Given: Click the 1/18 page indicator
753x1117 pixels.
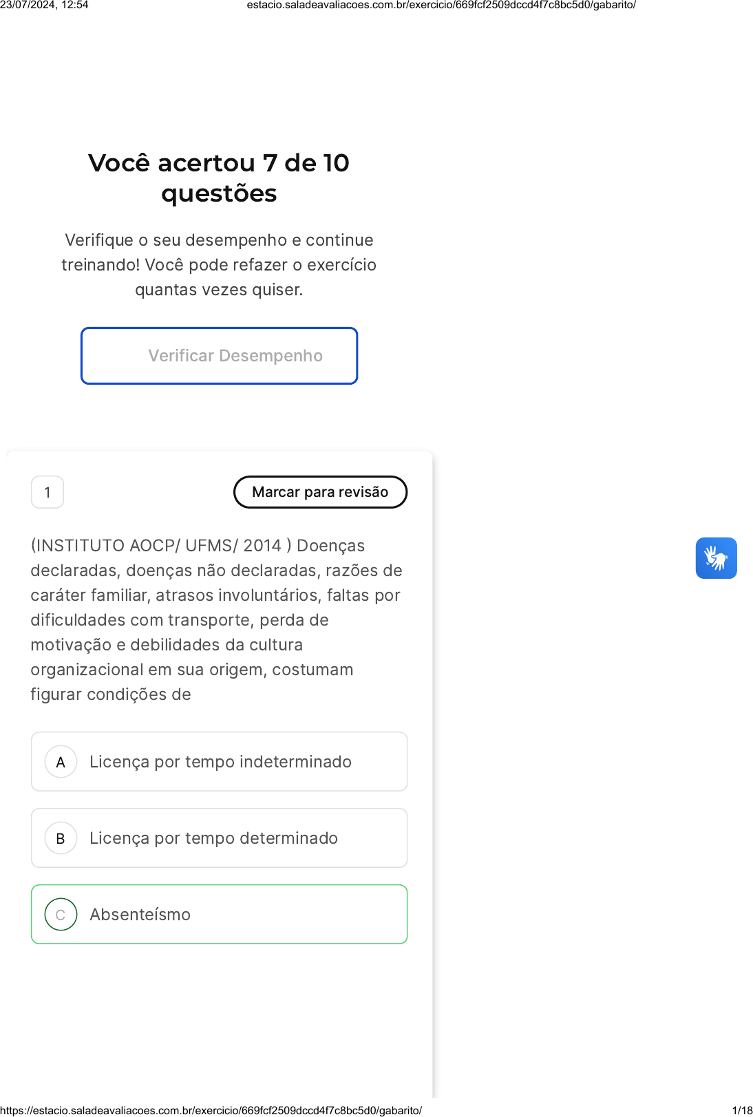Looking at the screenshot, I should point(742,1110).
